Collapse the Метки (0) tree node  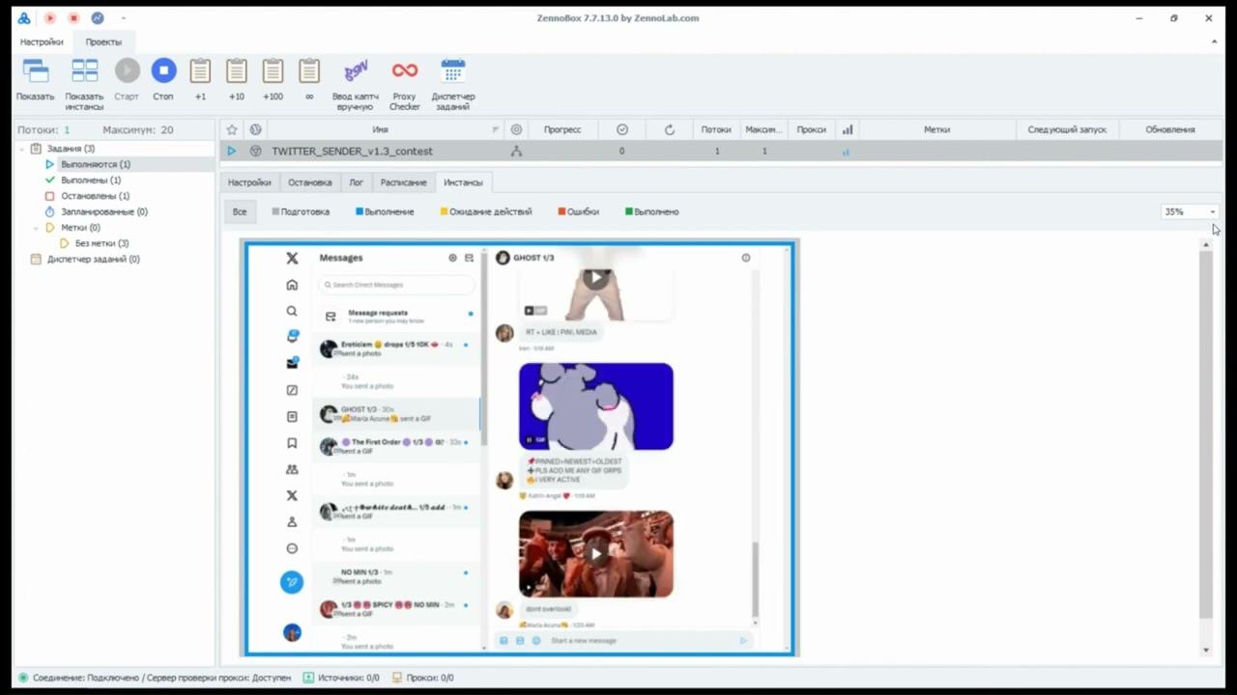36,228
